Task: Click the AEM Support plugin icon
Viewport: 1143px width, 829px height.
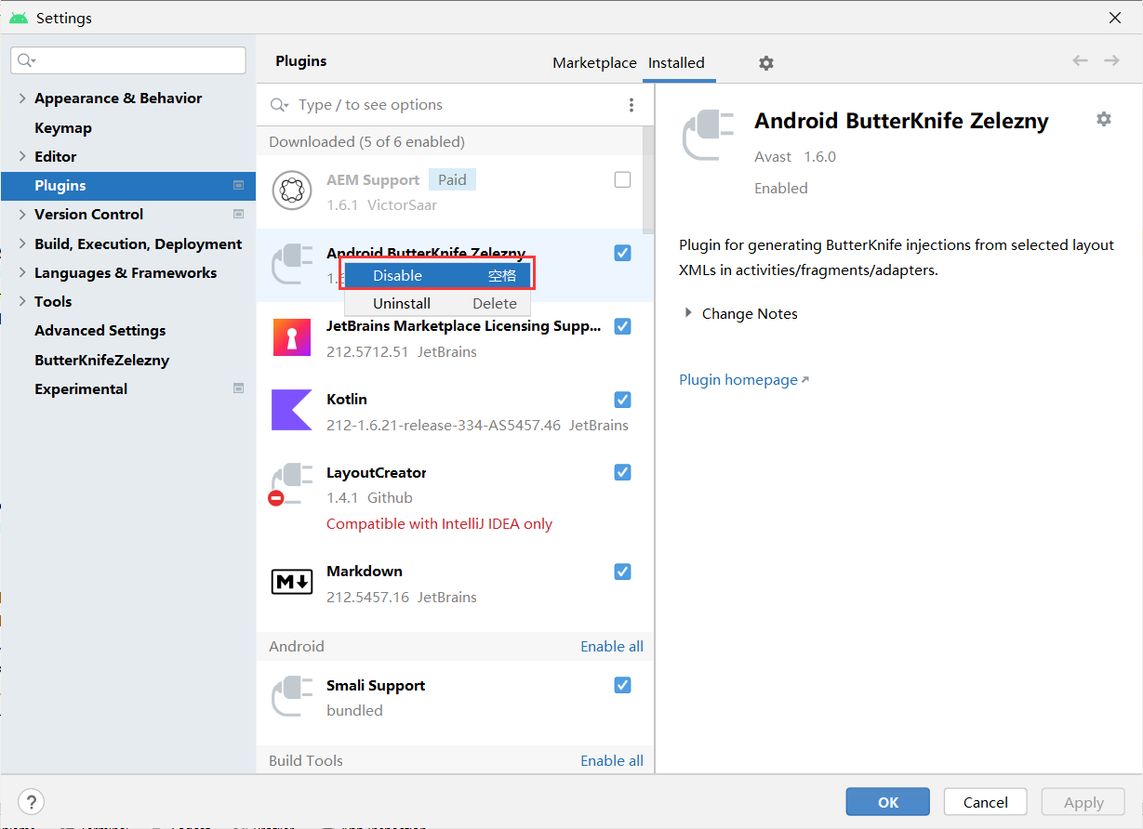Action: pos(291,190)
